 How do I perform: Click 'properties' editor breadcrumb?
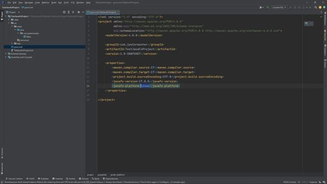click(x=102, y=175)
